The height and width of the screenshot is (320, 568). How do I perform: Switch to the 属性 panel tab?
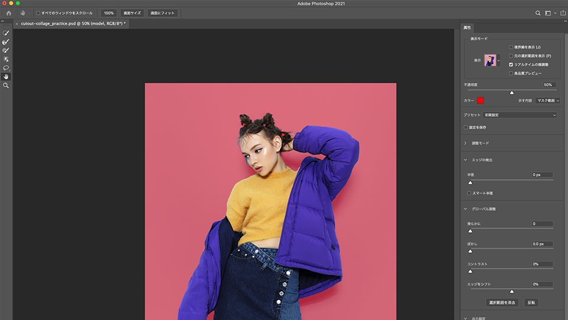(x=467, y=28)
